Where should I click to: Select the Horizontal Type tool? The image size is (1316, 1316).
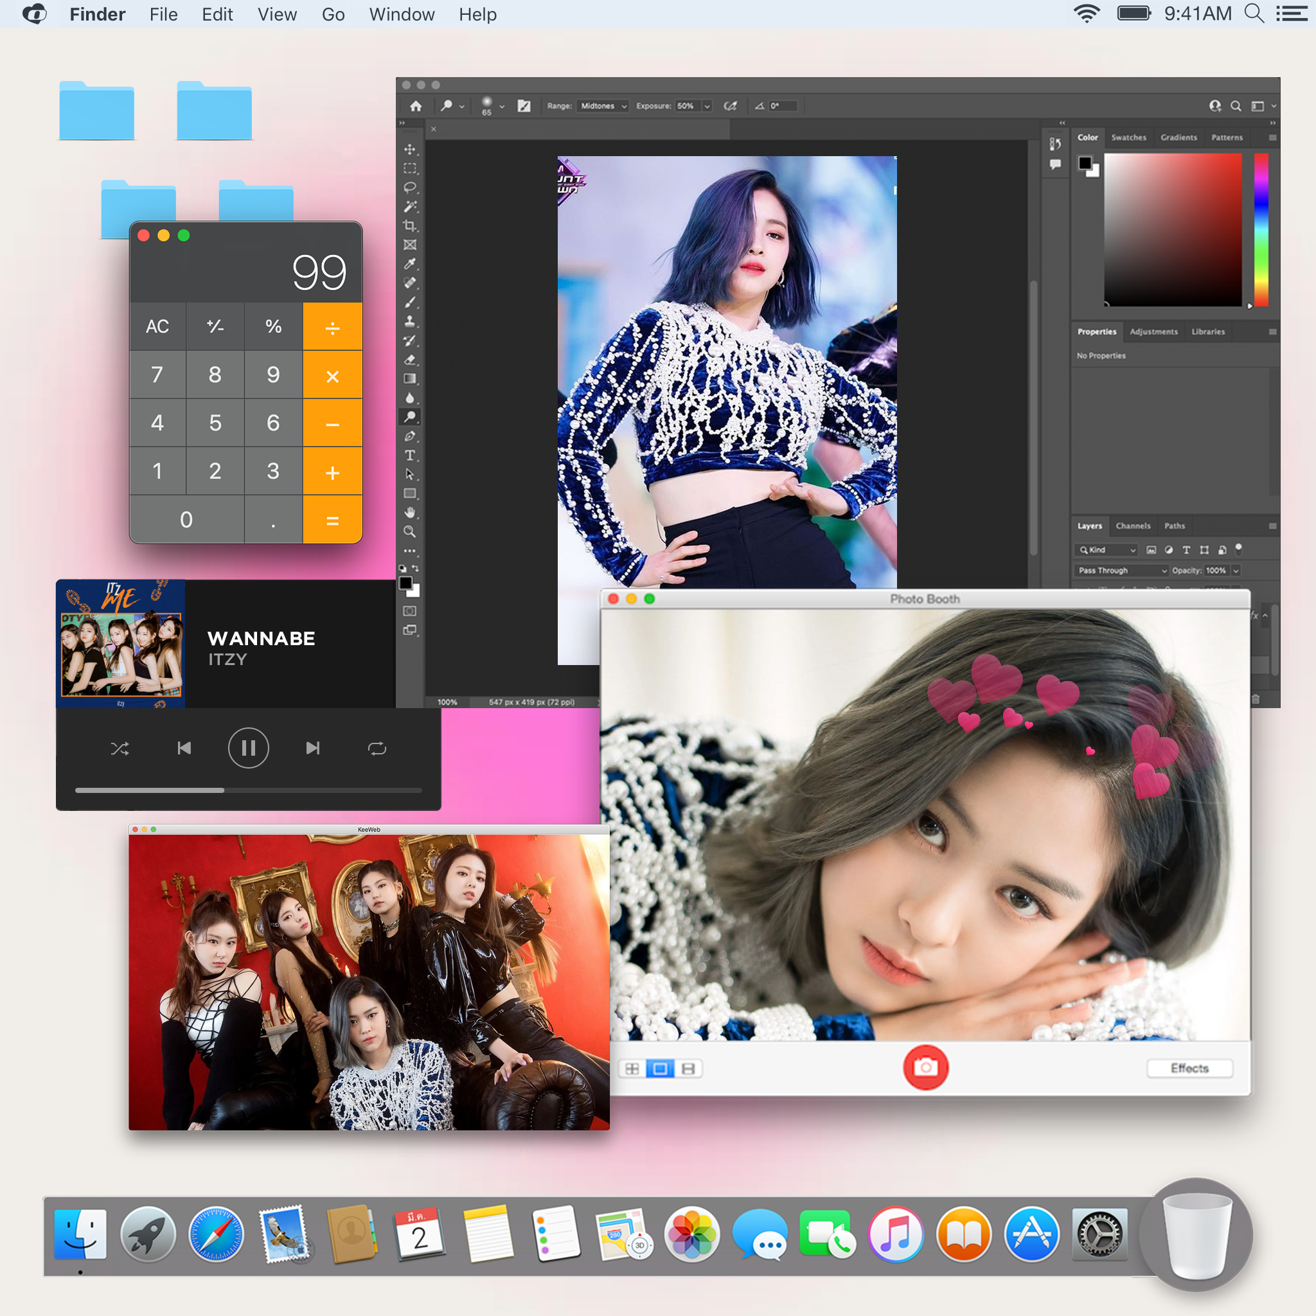[x=409, y=455]
